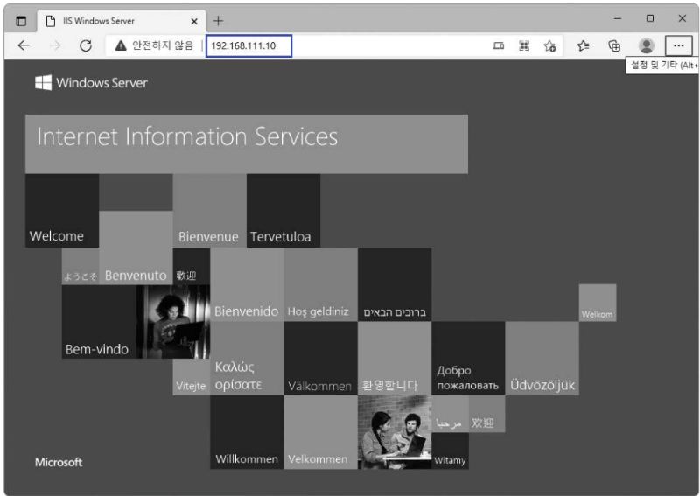The image size is (700, 496).
Task: Click the user profile avatar
Action: [x=646, y=45]
